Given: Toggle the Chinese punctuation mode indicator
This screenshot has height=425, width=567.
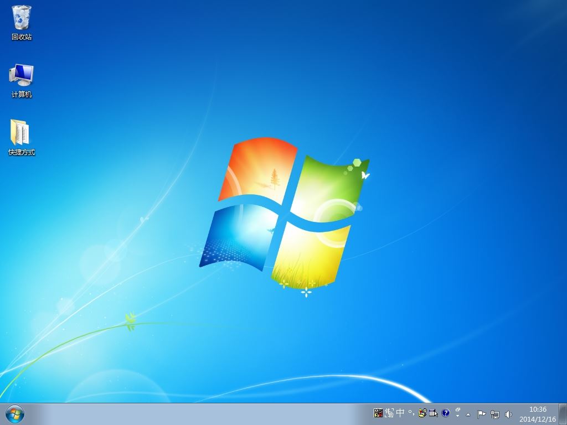Looking at the screenshot, I should point(411,413).
